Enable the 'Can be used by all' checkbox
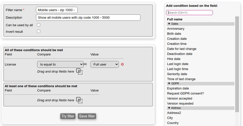Image resolution: width=243 pixels, height=126 pixels. pyautogui.click(x=38, y=25)
